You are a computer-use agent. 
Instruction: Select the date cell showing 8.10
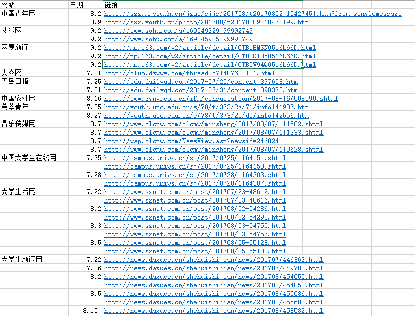[91, 311]
